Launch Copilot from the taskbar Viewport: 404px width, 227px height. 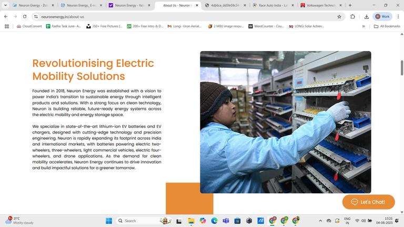203,221
